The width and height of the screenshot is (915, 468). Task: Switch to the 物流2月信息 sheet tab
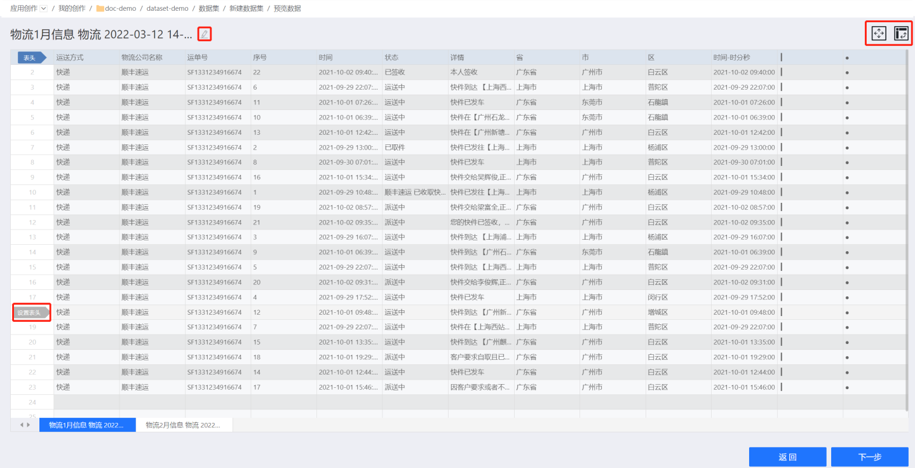[183, 425]
